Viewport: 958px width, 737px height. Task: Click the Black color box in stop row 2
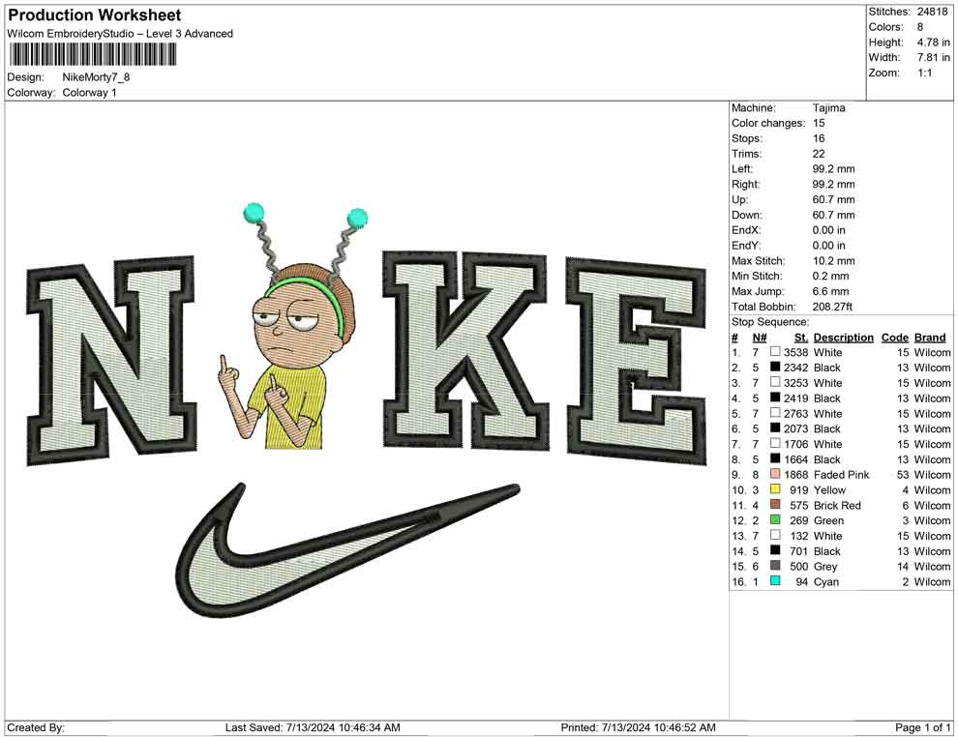click(774, 368)
